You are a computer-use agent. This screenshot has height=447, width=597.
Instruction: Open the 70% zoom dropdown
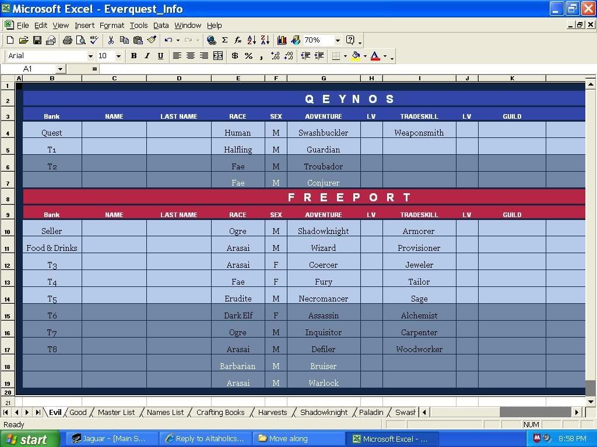(x=338, y=40)
